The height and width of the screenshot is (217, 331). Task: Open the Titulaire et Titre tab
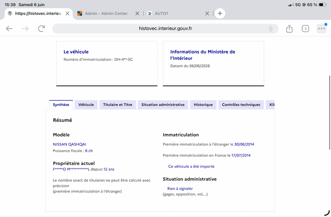(118, 105)
